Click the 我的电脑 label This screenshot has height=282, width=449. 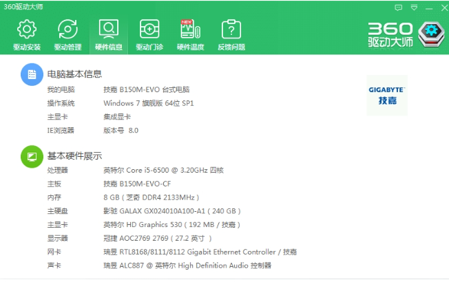61,89
